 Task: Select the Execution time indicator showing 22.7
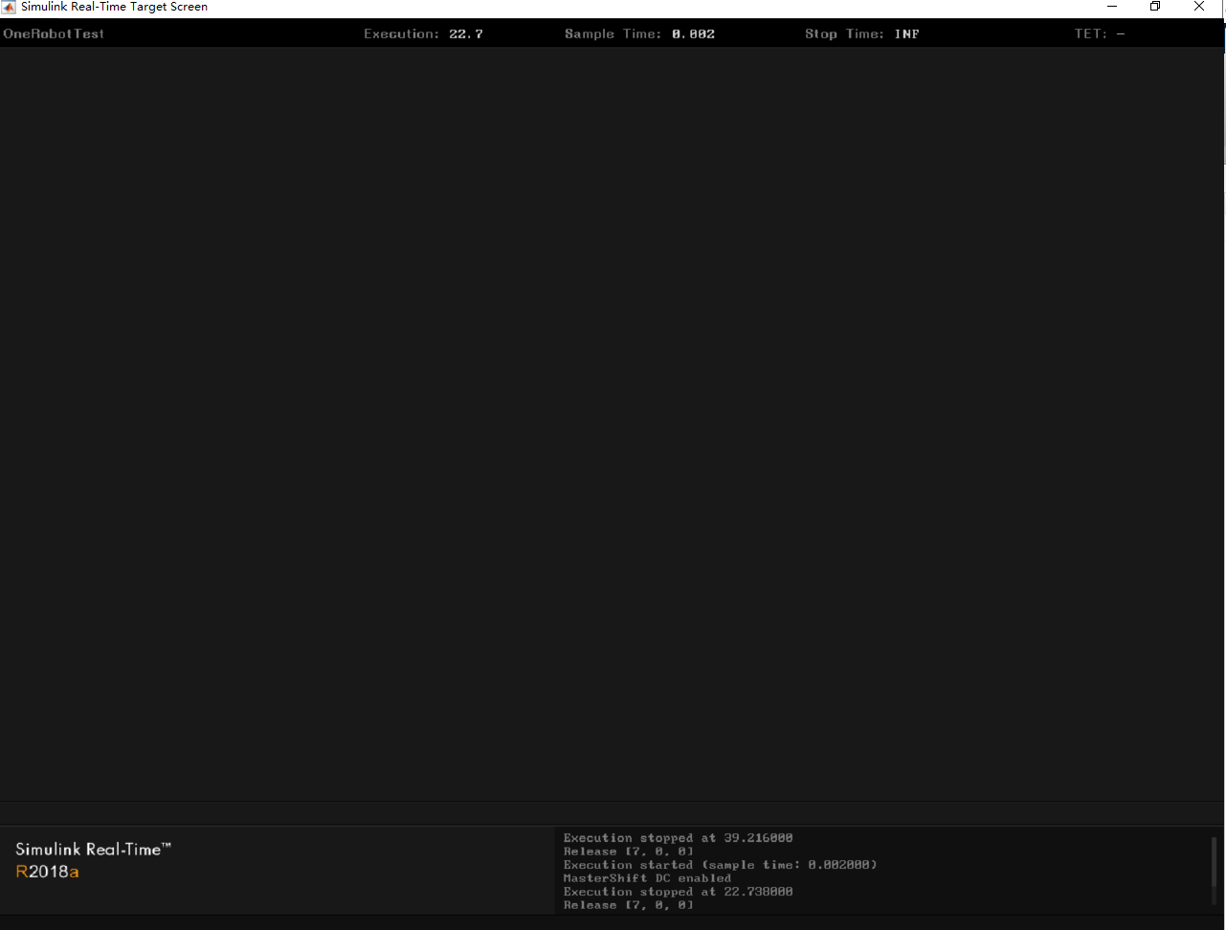(x=421, y=33)
